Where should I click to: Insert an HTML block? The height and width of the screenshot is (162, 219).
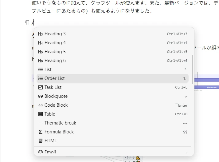click(113, 141)
